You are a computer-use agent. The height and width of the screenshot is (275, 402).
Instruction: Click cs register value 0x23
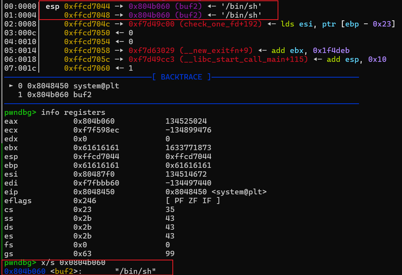pyautogui.click(x=82, y=210)
